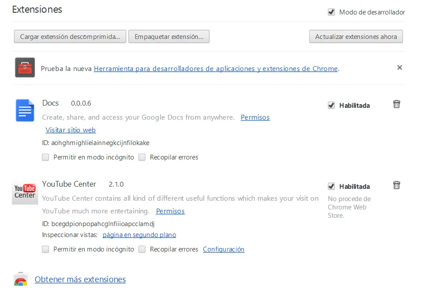Open Permisos link for YouTube Center
This screenshot has width=430, height=294.
coord(171,211)
